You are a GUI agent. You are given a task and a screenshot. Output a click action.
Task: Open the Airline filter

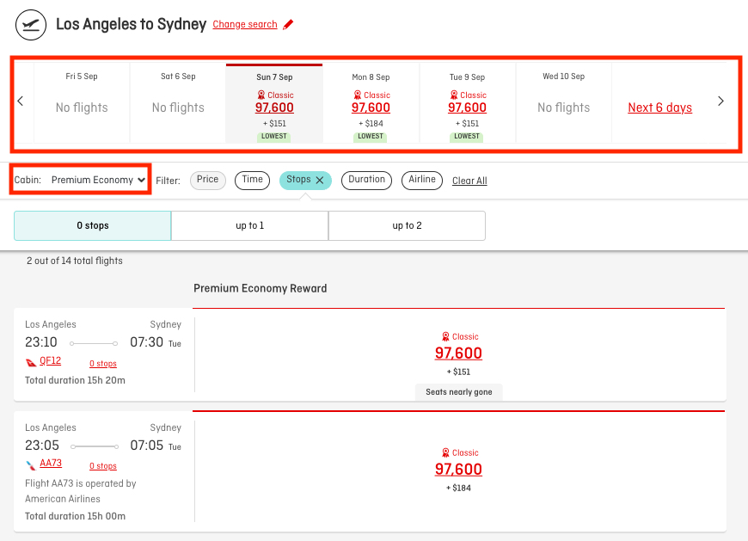point(422,180)
